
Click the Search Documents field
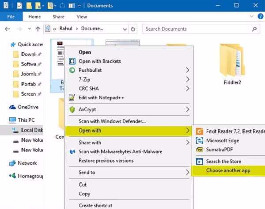click(x=201, y=29)
